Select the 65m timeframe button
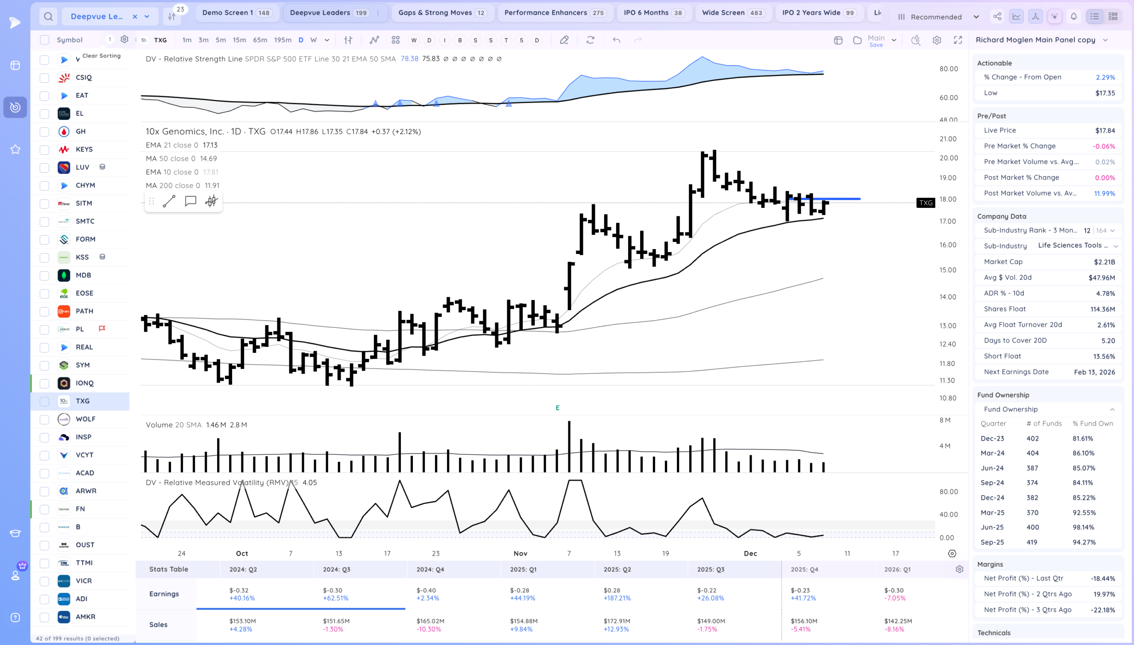The width and height of the screenshot is (1134, 645). pos(260,40)
